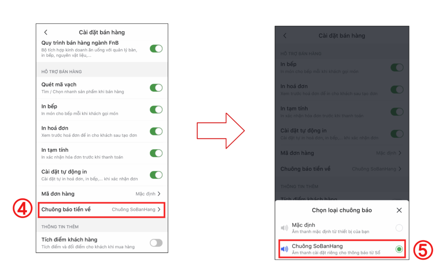This screenshot has width=445, height=280.
Task: Click the back arrow on dimmed right screen
Action: coord(285,36)
